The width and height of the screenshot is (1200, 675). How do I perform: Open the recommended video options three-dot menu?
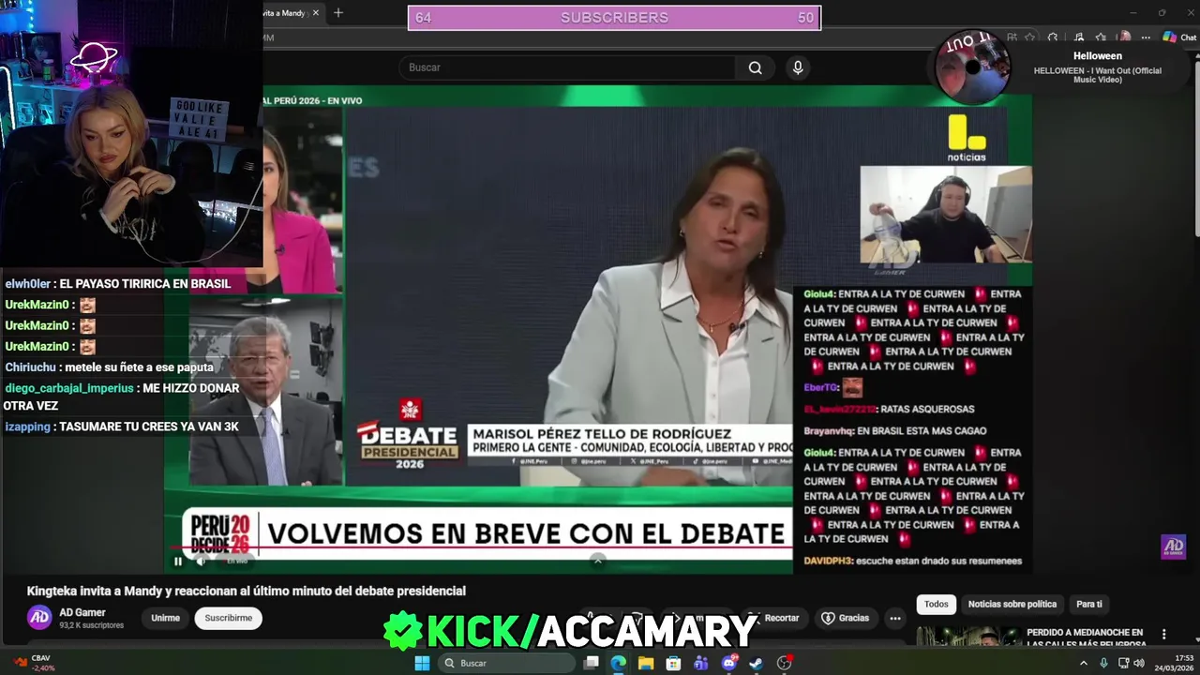click(1164, 635)
